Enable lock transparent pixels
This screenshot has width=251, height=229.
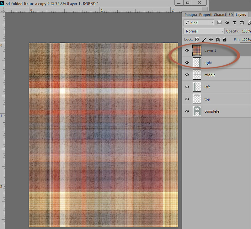point(197,40)
